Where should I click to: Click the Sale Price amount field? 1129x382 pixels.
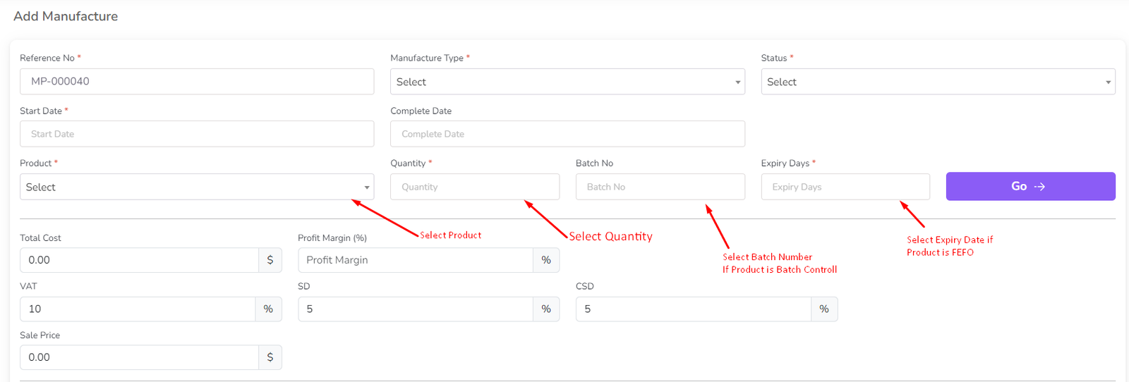pyautogui.click(x=139, y=357)
